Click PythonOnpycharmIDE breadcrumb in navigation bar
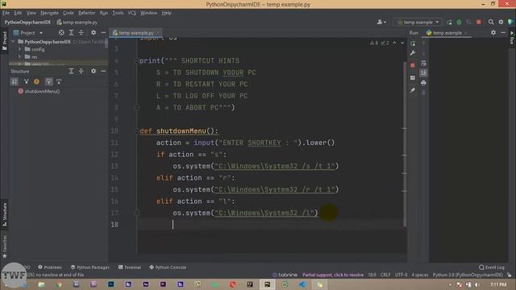The image size is (516, 290). 27,22
